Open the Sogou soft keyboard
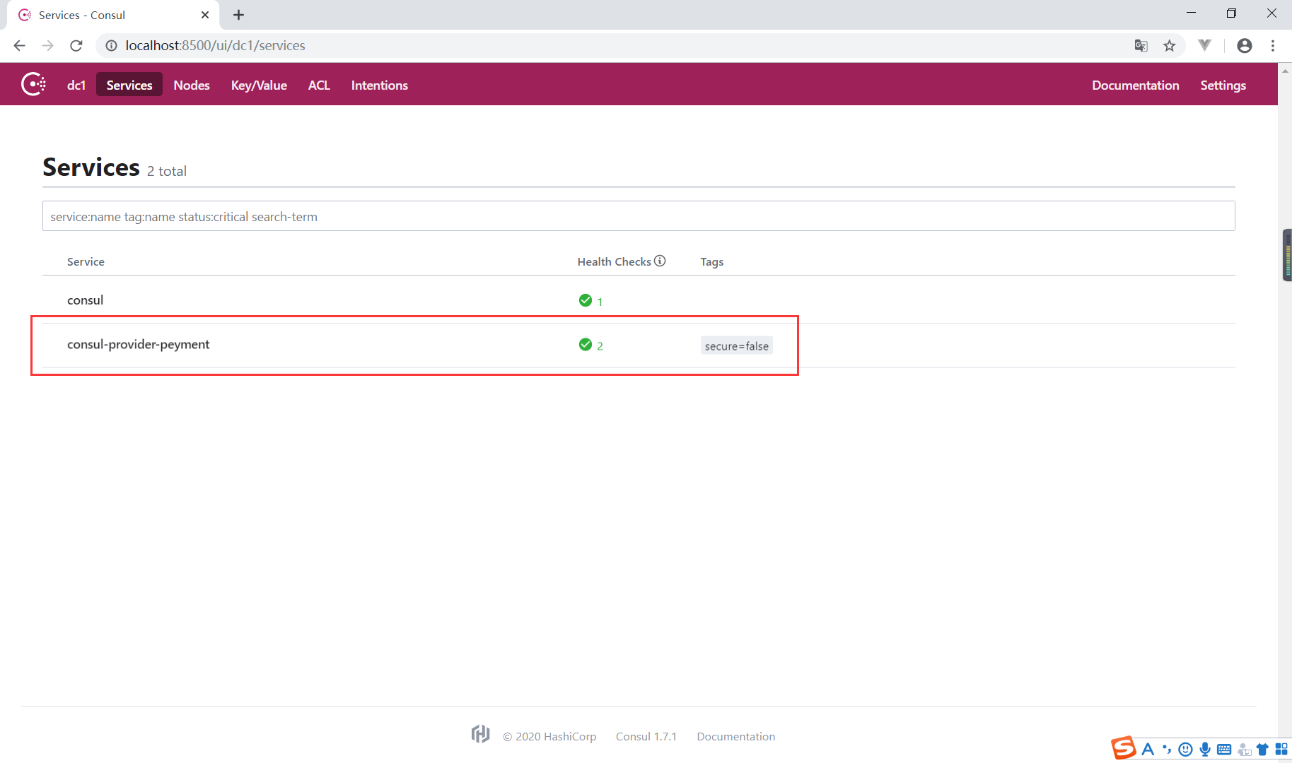Viewport: 1292px width, 763px height. tap(1224, 750)
